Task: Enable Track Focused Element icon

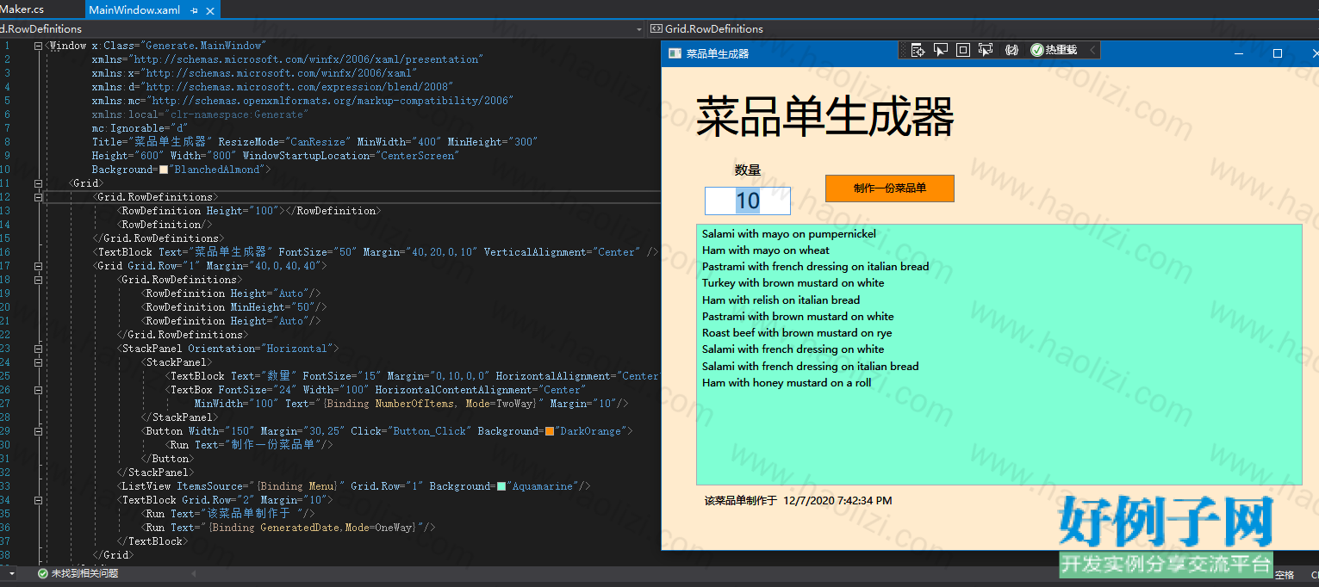Action: coord(986,51)
